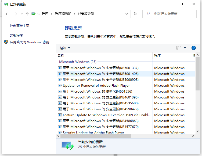Select security update KB4586863
The height and width of the screenshot is (156, 202).
click(x=126, y=121)
